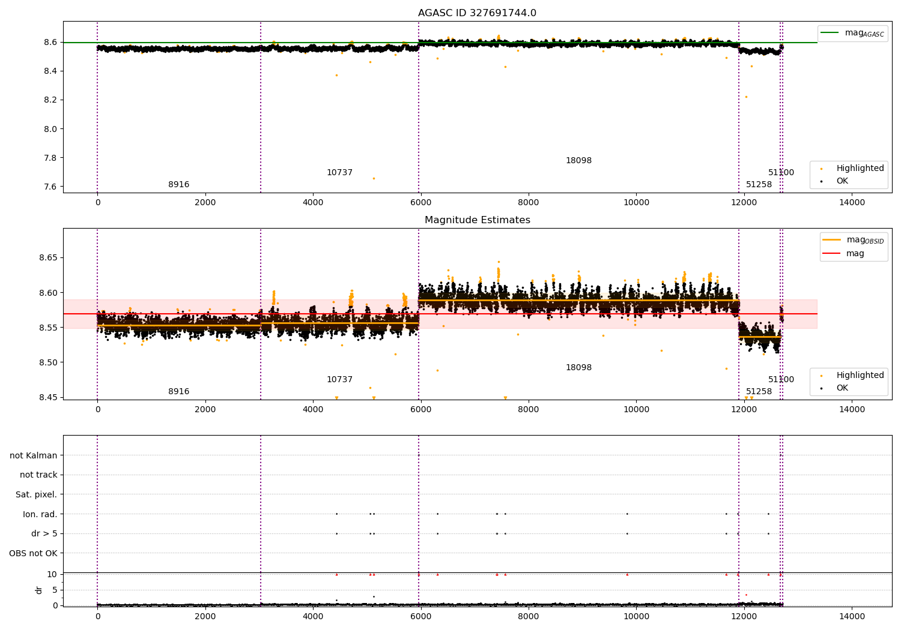
Task: Click obsid label 18098 in Magnitude Estimates plot
Action: tap(578, 367)
